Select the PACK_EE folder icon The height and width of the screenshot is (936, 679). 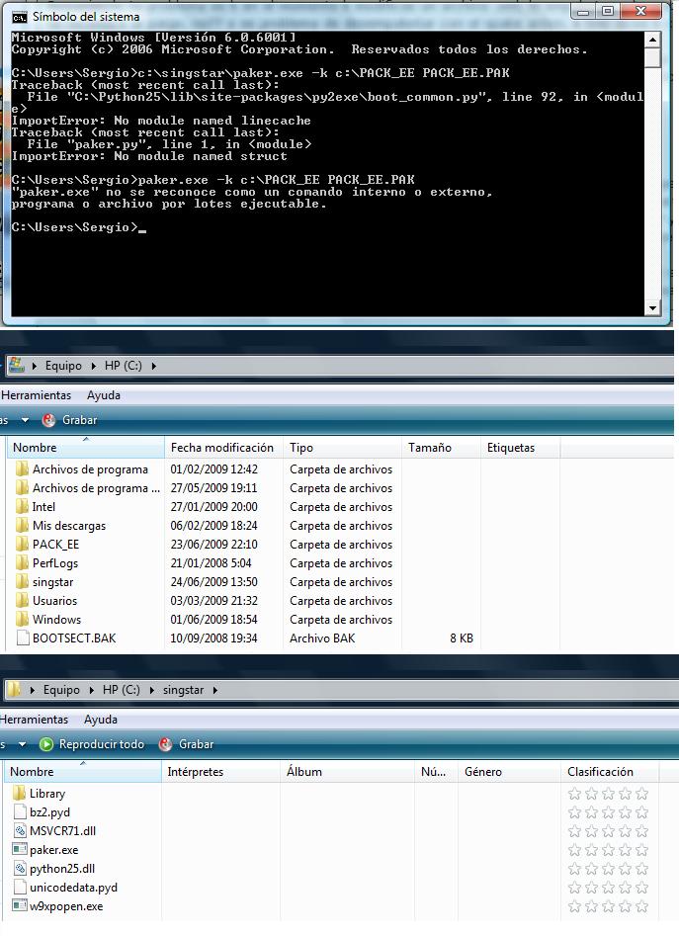[x=22, y=544]
